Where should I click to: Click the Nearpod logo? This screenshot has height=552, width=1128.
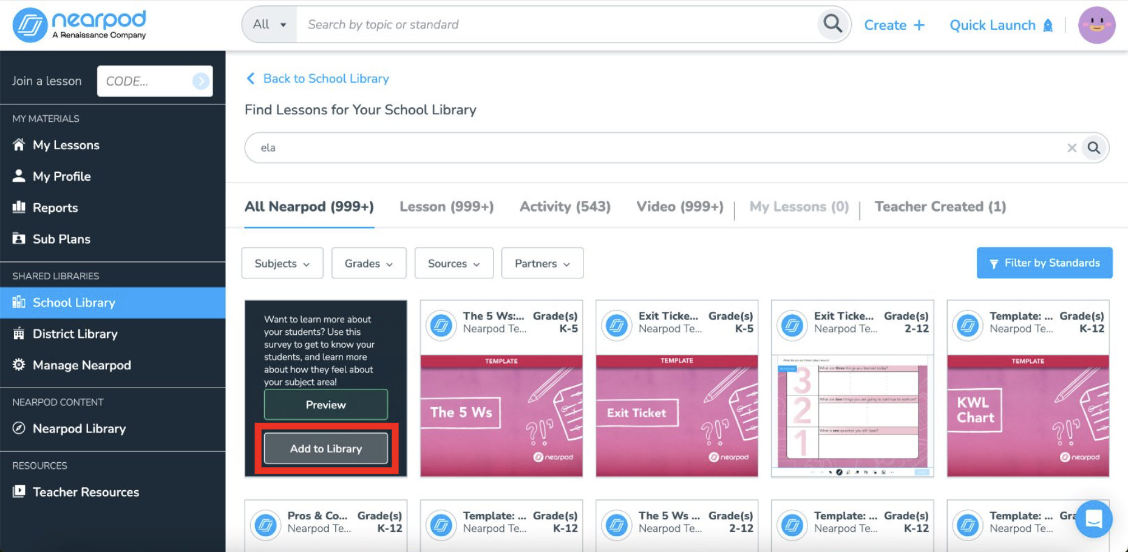[80, 25]
